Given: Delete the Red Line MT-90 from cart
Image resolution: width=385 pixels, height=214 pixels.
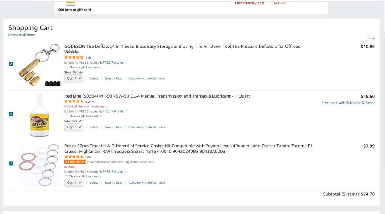Looking at the screenshot, I should click(x=94, y=127).
